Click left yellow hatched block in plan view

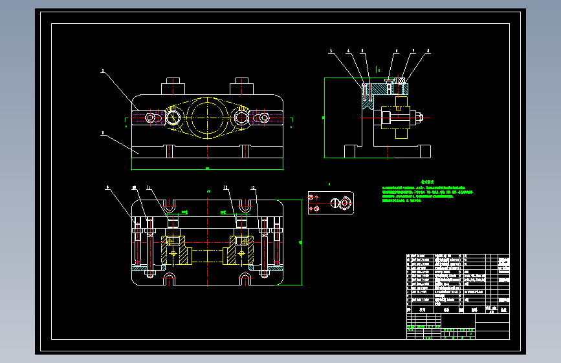[x=173, y=251]
